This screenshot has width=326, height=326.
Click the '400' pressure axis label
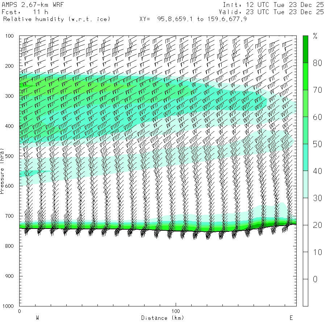[x=9, y=126]
